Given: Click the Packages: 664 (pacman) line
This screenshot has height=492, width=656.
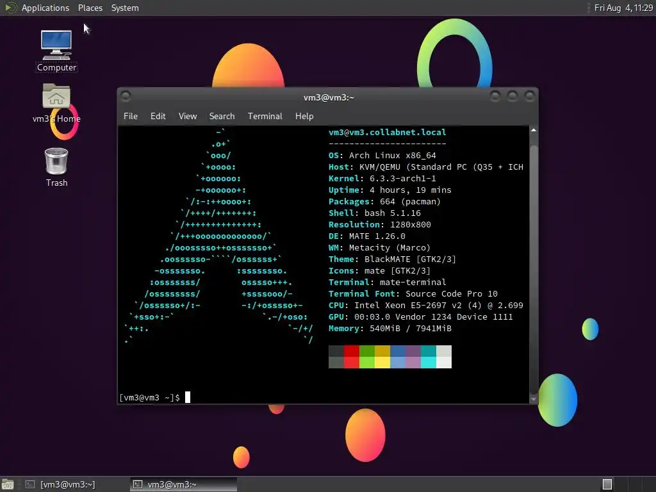Looking at the screenshot, I should [385, 202].
